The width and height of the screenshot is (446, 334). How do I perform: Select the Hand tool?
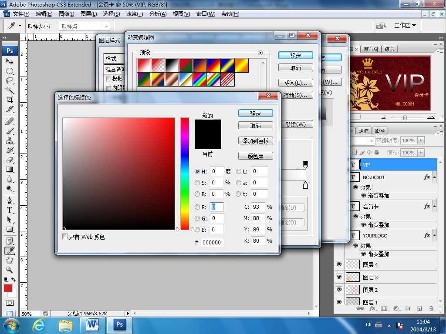coord(10,260)
